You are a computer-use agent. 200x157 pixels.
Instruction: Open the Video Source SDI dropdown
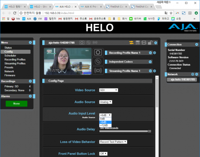pyautogui.click(x=108, y=90)
